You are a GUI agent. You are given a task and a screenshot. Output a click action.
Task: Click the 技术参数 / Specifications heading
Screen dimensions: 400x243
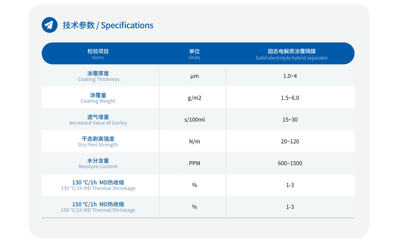click(x=108, y=25)
